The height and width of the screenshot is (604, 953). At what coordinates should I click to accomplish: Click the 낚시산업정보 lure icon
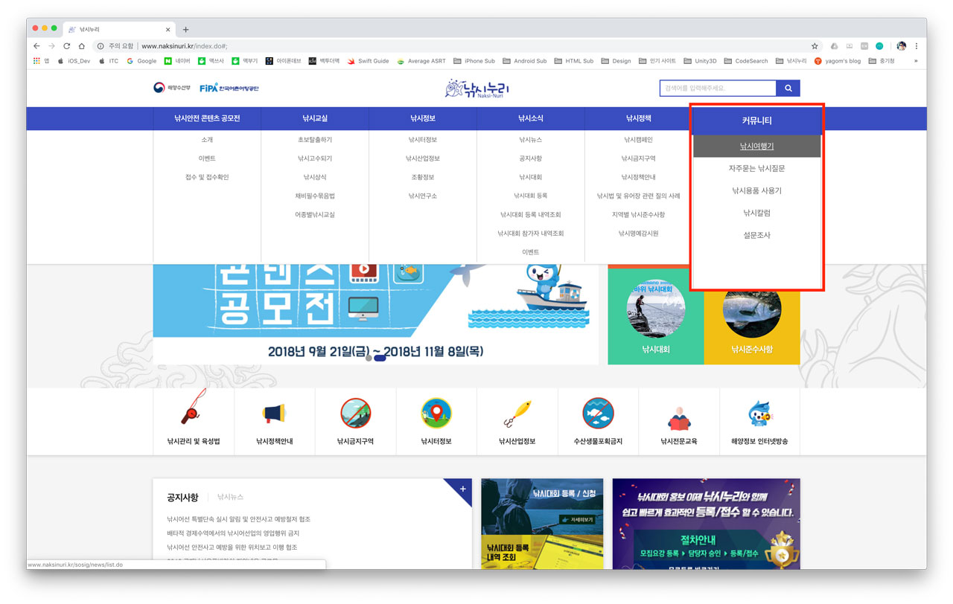pyautogui.click(x=517, y=413)
